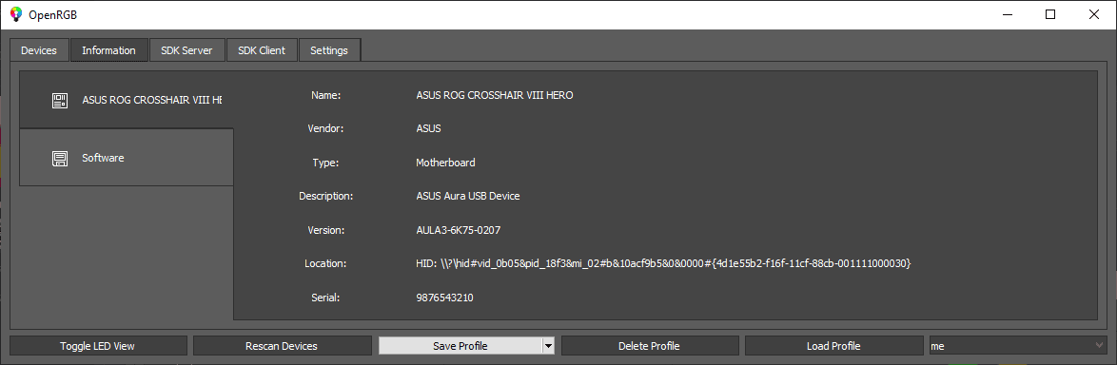Open the SDK Client tab
Screen dimensions: 1117x365
point(262,50)
